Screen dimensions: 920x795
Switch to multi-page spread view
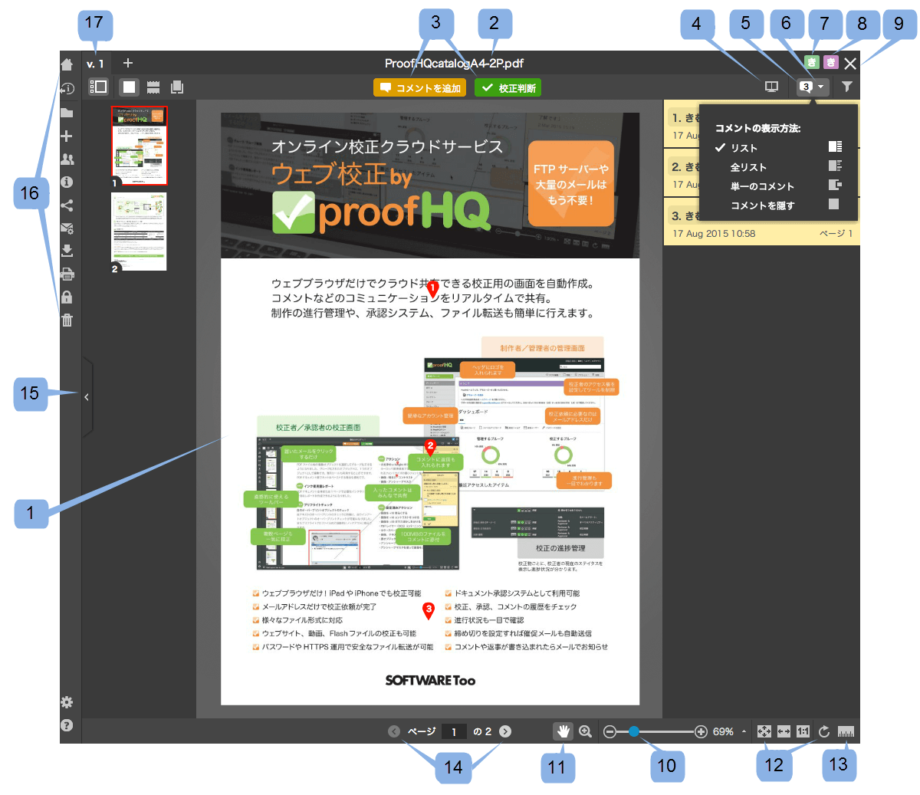(177, 87)
